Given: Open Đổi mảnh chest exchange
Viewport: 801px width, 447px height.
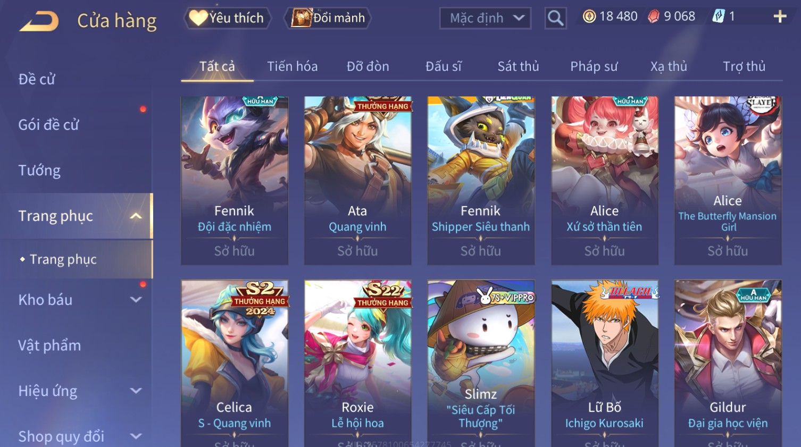Looking at the screenshot, I should [328, 18].
